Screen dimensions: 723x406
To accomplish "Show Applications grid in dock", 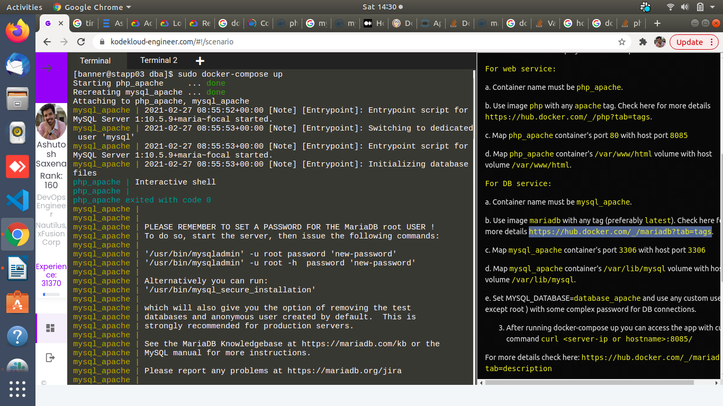I will (17, 389).
